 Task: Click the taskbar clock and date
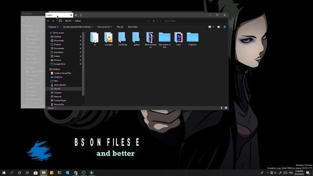tap(299, 173)
